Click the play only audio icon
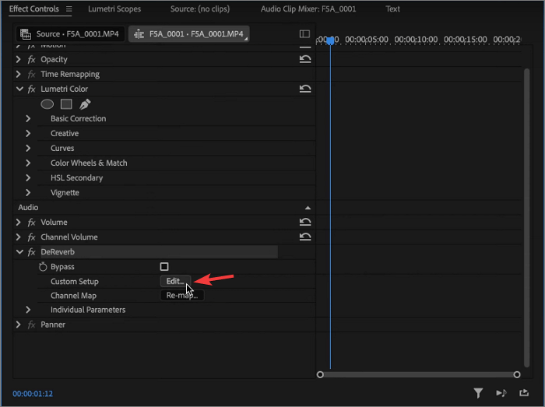Screen dimensions: 545x407 tap(501, 393)
